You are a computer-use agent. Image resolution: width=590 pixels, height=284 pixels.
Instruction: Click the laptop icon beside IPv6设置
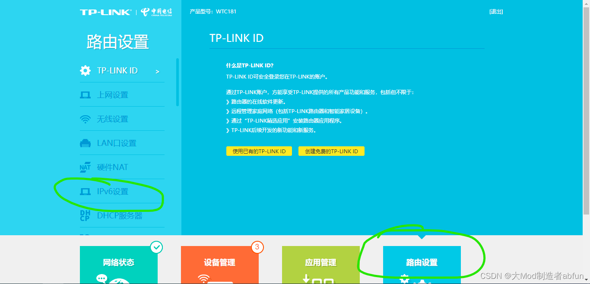[85, 192]
